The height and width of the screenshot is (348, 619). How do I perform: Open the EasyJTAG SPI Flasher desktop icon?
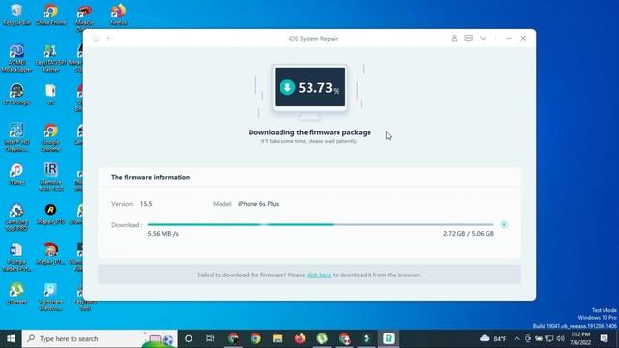[x=50, y=58]
